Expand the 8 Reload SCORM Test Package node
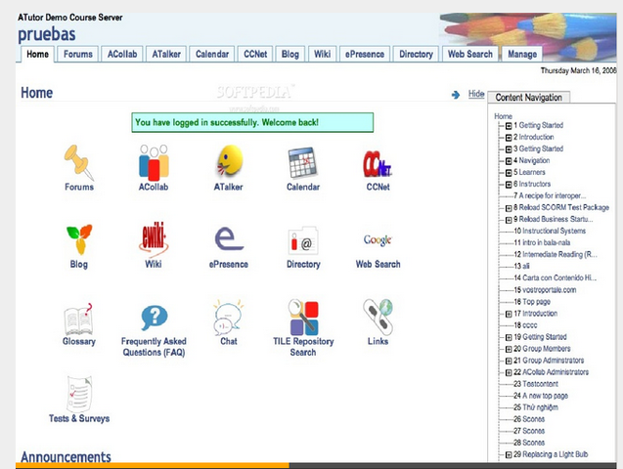Screen dimensions: 623x469 point(509,208)
